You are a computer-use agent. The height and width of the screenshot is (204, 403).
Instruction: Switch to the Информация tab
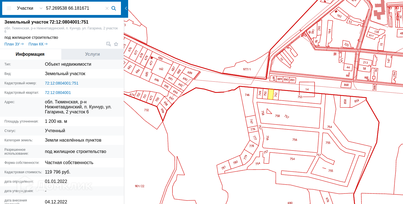click(x=30, y=54)
